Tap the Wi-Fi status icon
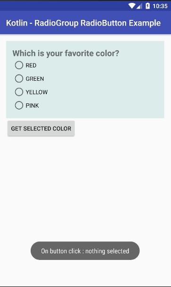171x287 pixels. point(132,6)
